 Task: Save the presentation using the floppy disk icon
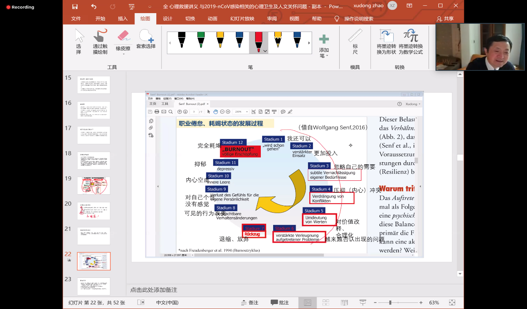tap(75, 6)
